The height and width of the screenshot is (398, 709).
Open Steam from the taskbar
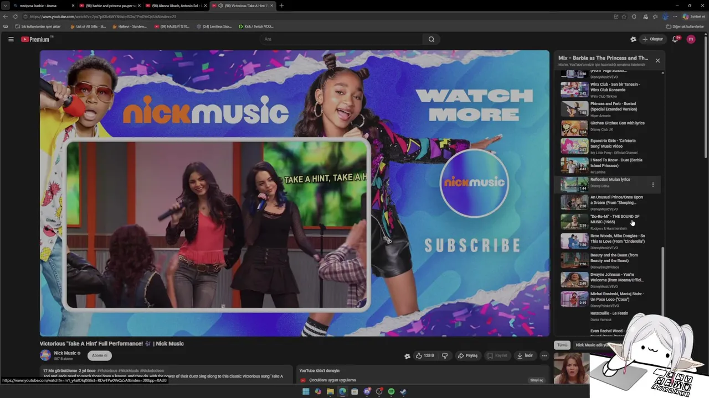point(403,392)
